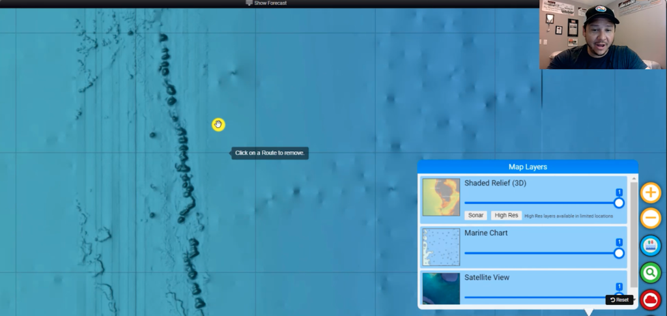Toggle the High Res layer option
Screen dimensions: 667x316
(506, 215)
